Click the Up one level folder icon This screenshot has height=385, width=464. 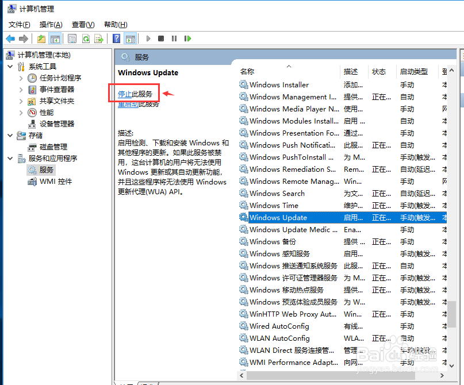[41, 38]
